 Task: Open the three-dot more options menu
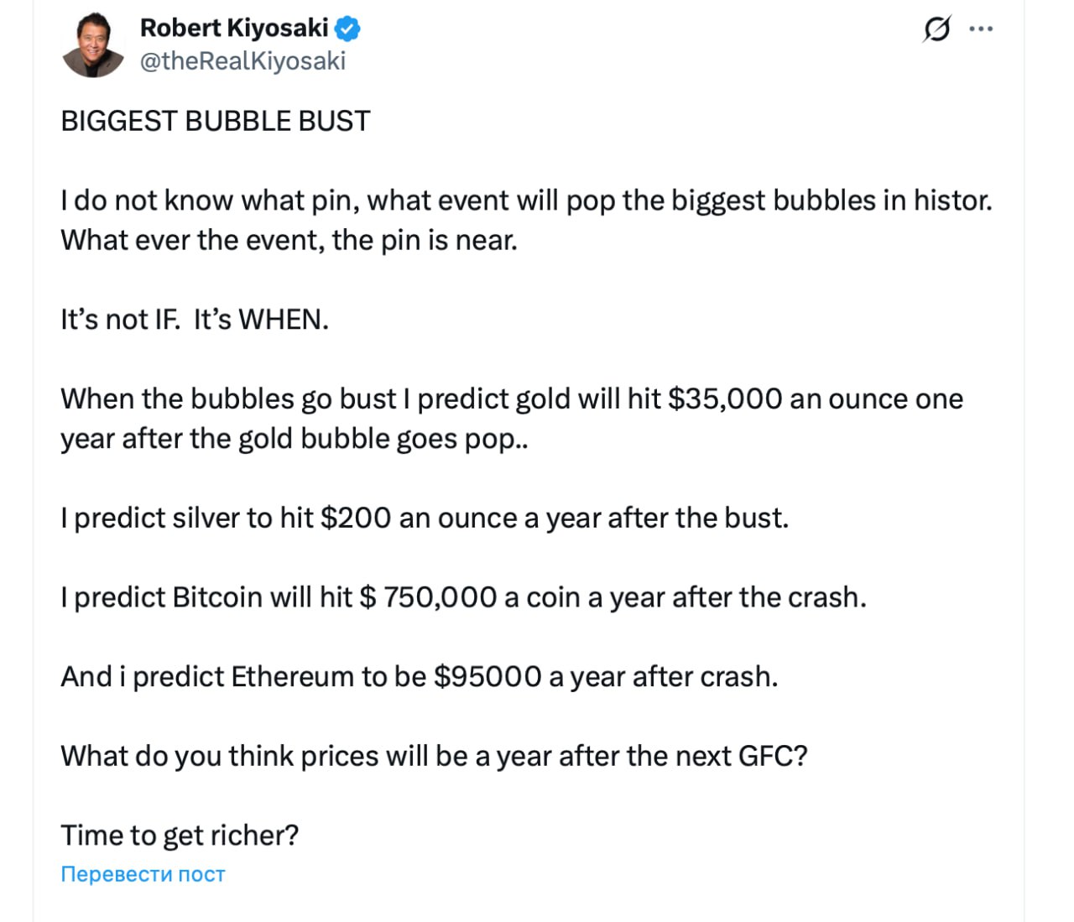pos(980,29)
